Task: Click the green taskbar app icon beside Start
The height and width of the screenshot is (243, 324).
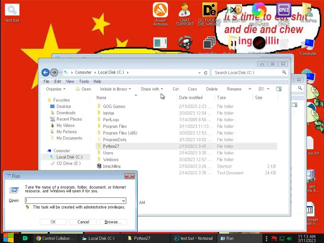Action: [25, 238]
